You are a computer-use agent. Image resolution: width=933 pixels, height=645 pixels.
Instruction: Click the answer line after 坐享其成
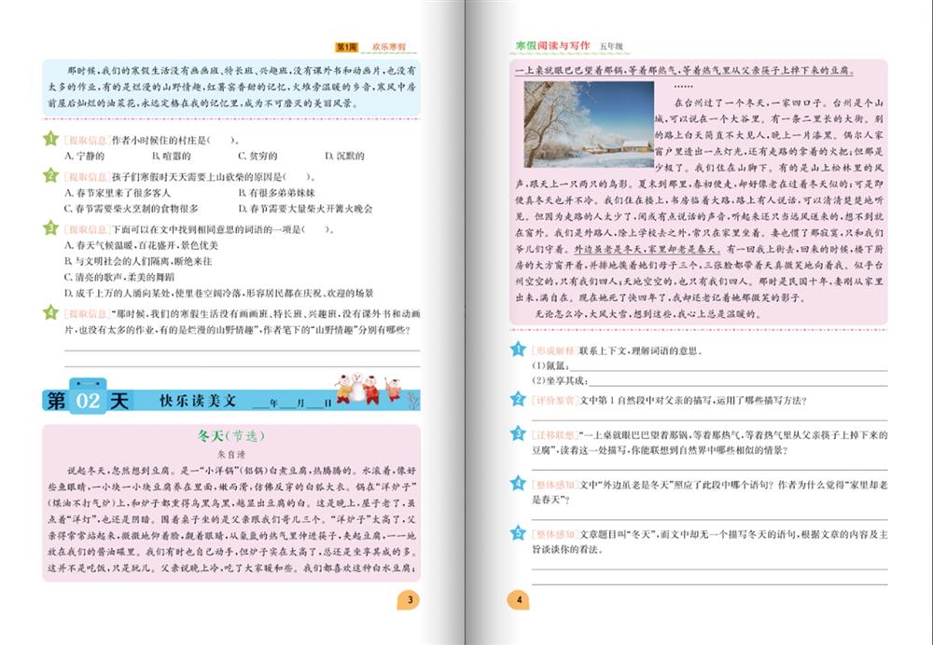tap(737, 380)
